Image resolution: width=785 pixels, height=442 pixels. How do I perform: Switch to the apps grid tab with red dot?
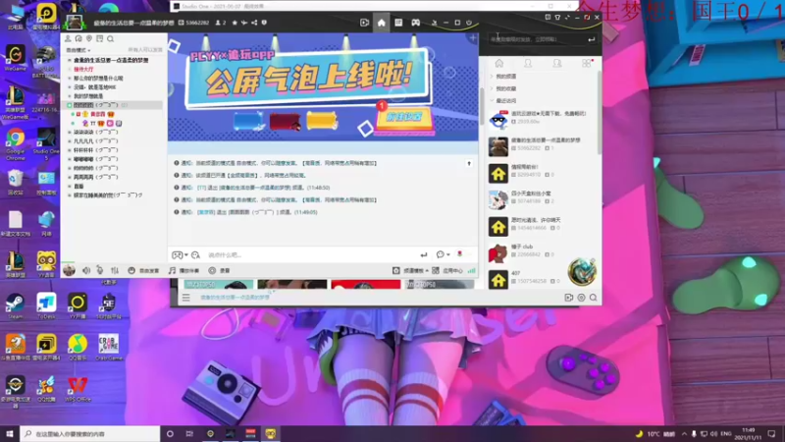[x=586, y=63]
